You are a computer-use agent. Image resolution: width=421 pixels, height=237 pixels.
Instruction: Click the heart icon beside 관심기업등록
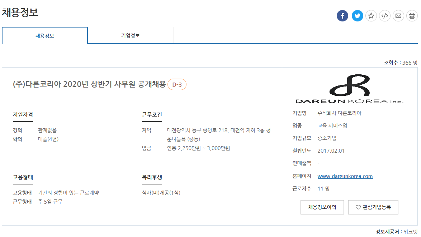358,207
